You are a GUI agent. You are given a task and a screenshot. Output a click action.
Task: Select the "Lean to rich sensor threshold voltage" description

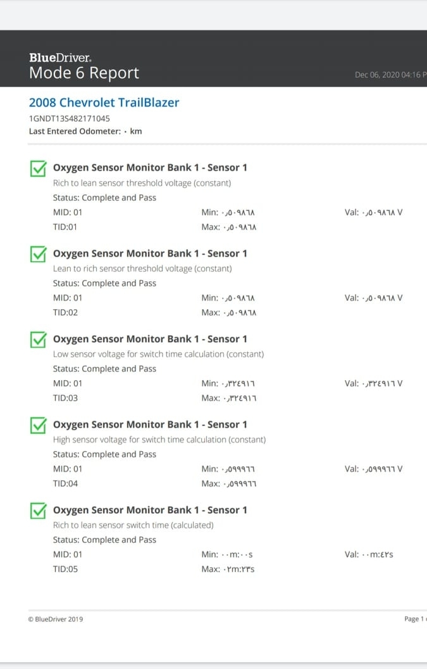(x=142, y=269)
